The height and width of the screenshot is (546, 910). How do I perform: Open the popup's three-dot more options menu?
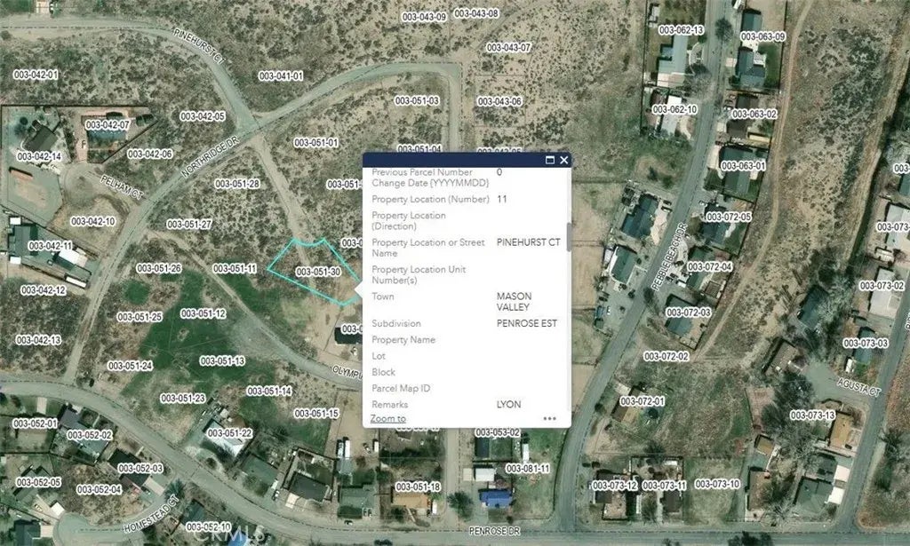pos(549,418)
